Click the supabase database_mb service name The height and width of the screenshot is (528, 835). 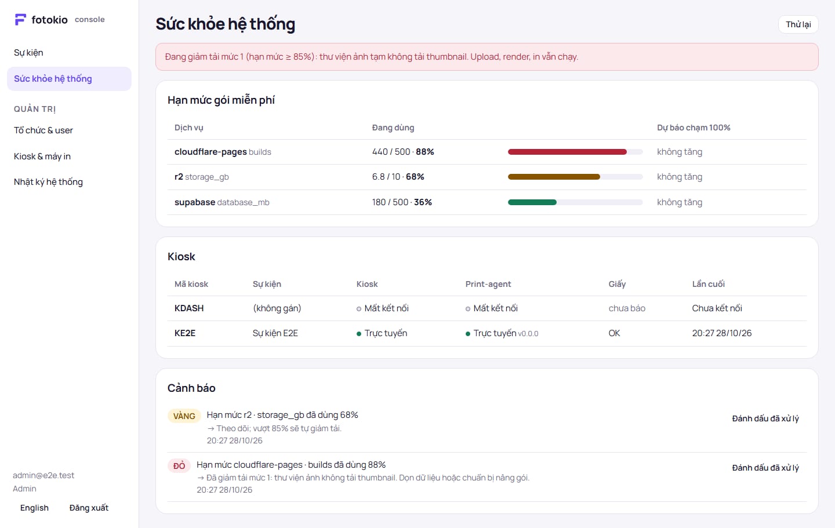pos(222,202)
